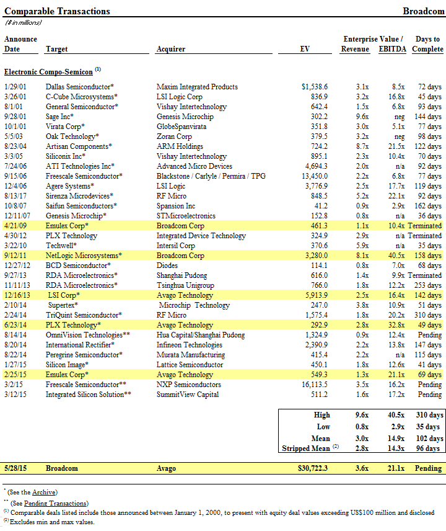
Task: Click Peregrine Semiconductor target name
Action: click(x=84, y=355)
